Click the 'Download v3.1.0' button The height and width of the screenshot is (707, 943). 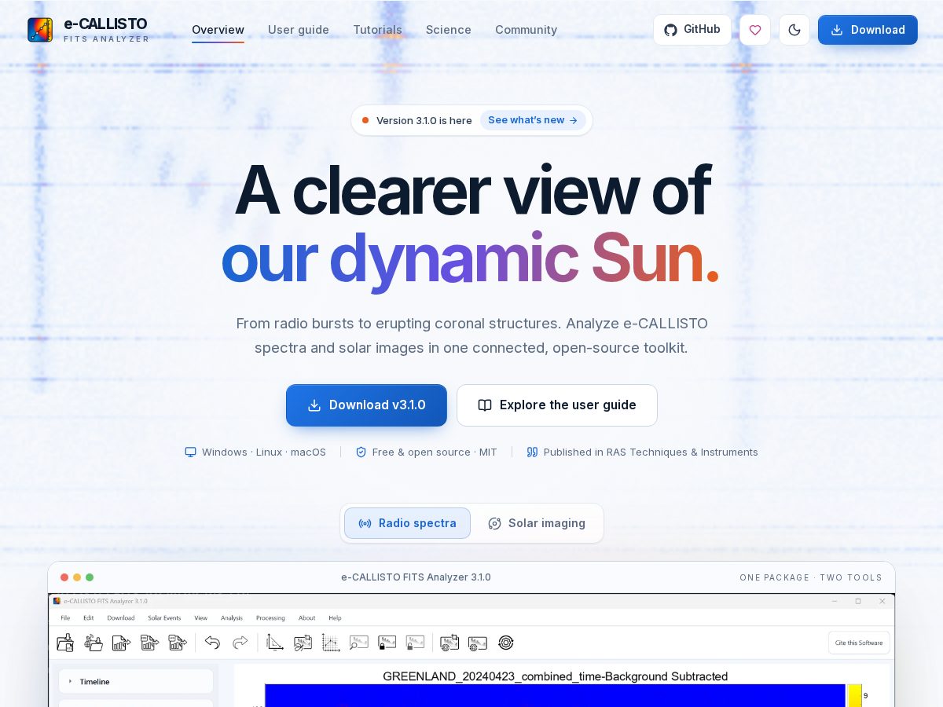(x=366, y=405)
